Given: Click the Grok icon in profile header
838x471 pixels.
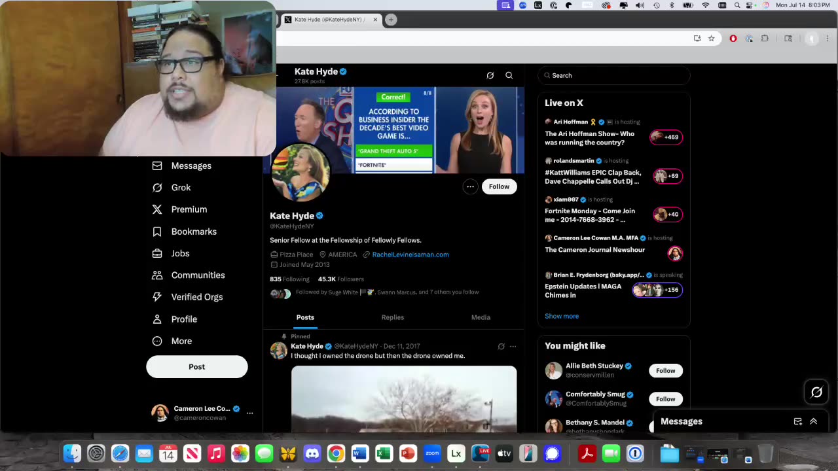Looking at the screenshot, I should coord(490,75).
